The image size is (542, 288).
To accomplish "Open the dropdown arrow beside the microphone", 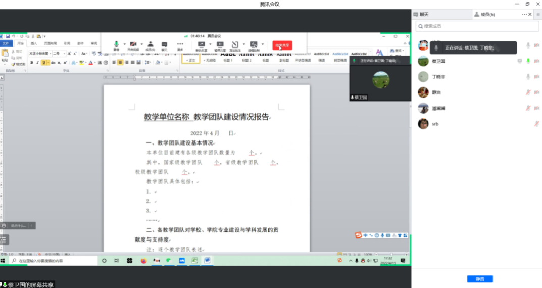I will click(x=124, y=44).
